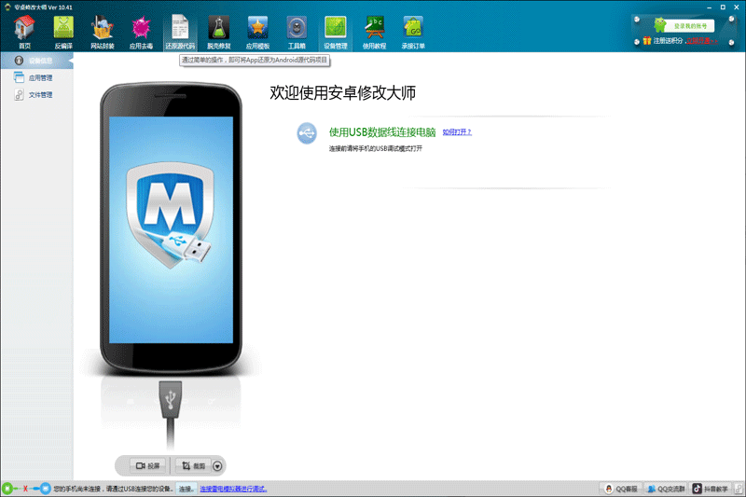Click the 应用去毒 virus removal icon
746x497 pixels.
141,32
